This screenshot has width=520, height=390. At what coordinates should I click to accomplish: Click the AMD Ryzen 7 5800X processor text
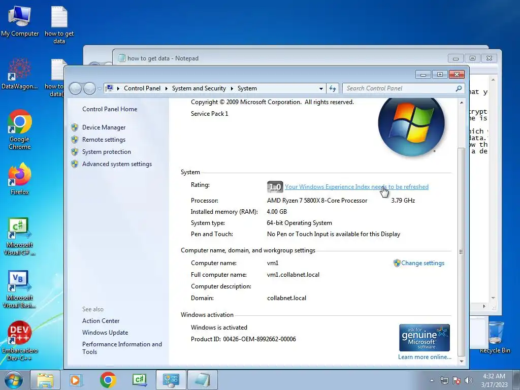(x=317, y=201)
